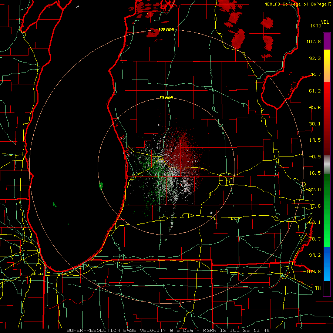
Task: Click the VEL legend title
Action: (x=325, y=22)
